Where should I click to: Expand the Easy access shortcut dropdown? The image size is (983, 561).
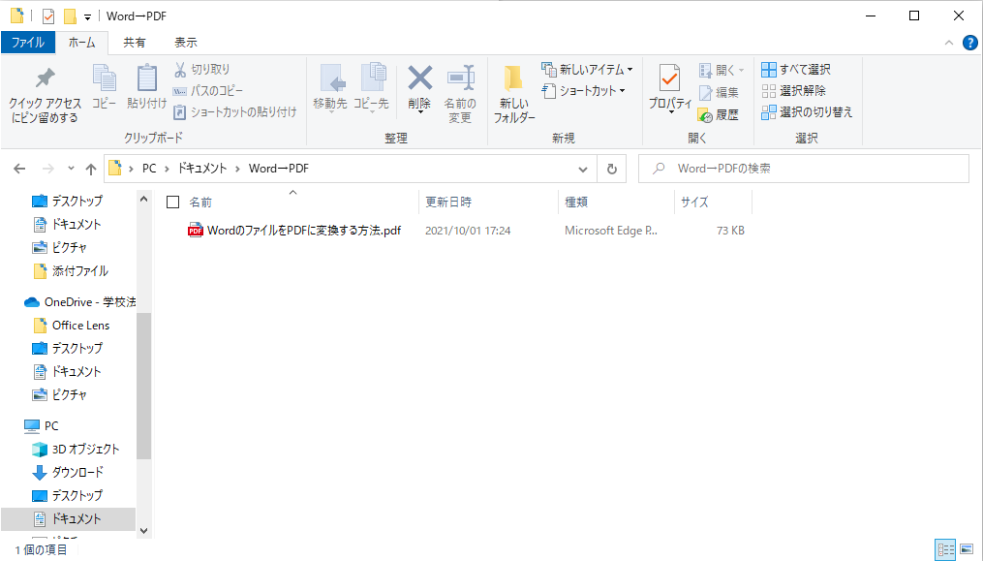click(x=623, y=91)
